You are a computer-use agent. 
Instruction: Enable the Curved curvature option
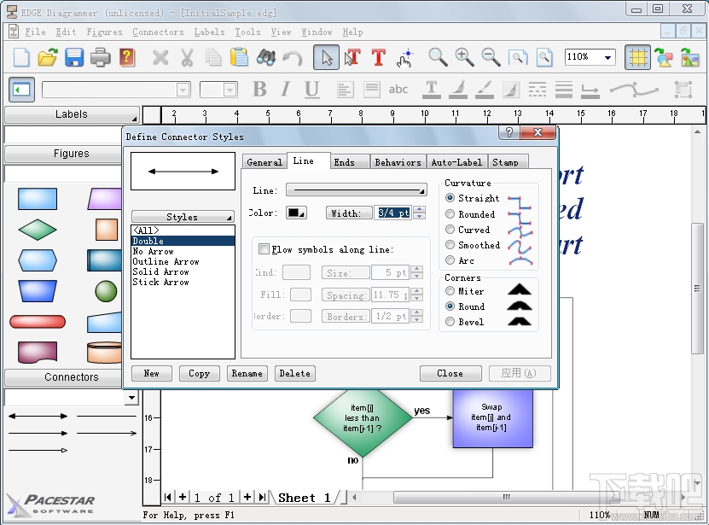[450, 230]
